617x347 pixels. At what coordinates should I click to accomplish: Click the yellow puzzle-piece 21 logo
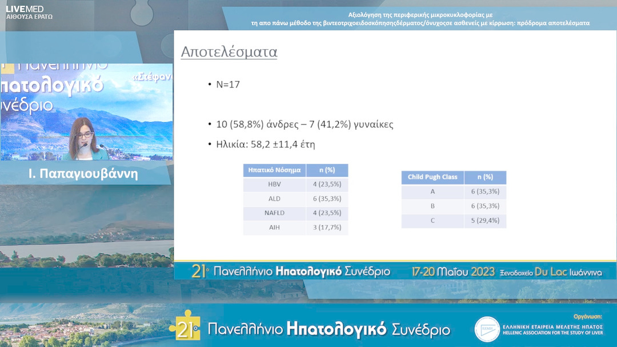tap(185, 325)
